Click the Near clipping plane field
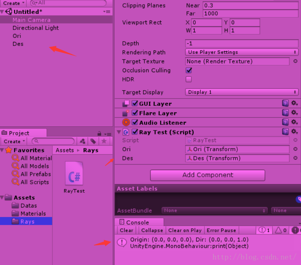The height and width of the screenshot is (265, 301). (251, 5)
